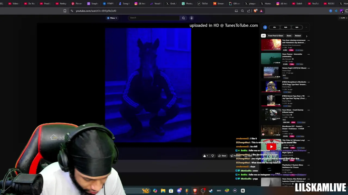The width and height of the screenshot is (348, 195).
Task: Open more options for Stoopidxool Plugg Type Beat
Action: [309, 82]
